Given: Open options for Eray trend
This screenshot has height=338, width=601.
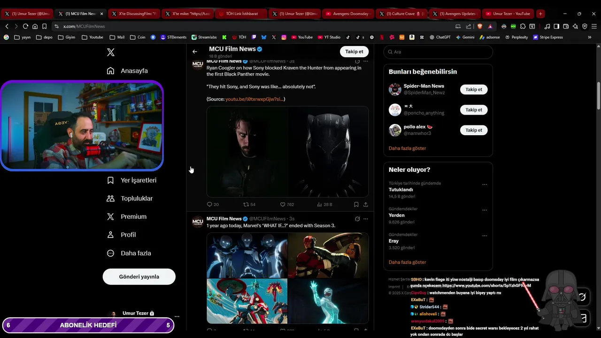Looking at the screenshot, I should click(x=485, y=236).
